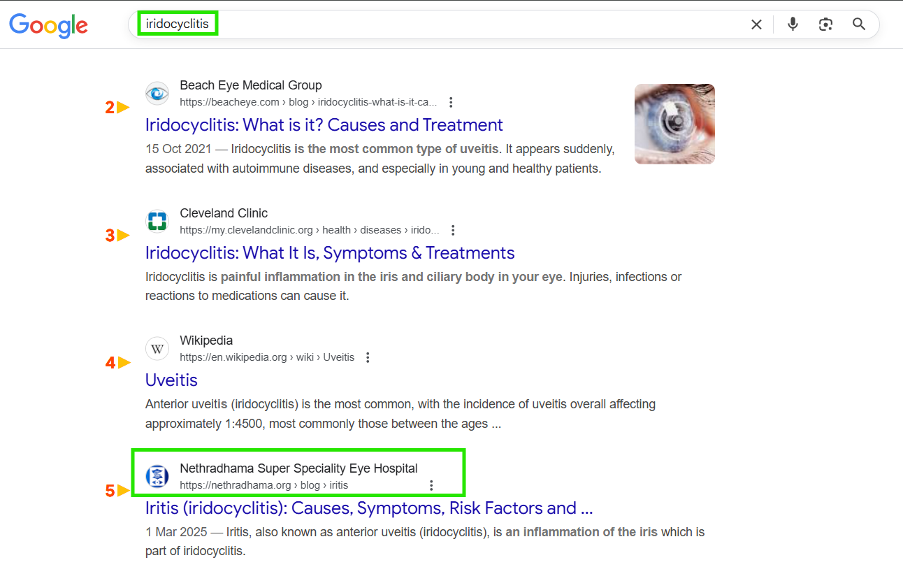Click the Wikipedia favicon
This screenshot has width=903, height=574.
pos(157,349)
